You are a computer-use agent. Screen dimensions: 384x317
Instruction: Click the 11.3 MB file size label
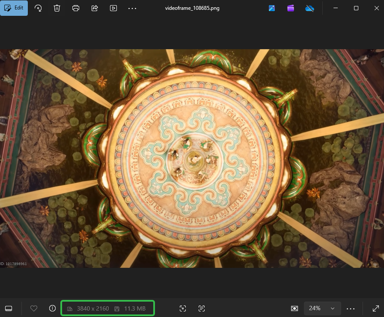click(x=134, y=308)
